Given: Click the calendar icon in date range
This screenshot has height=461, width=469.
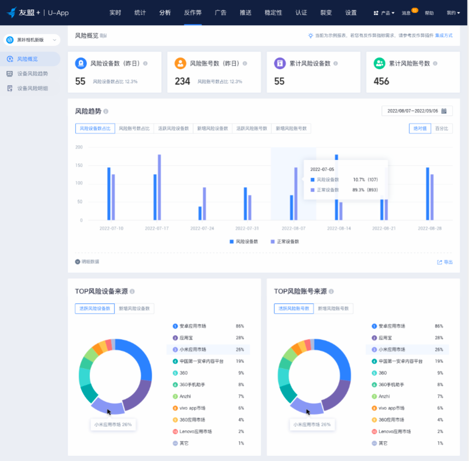Looking at the screenshot, I should coord(444,111).
